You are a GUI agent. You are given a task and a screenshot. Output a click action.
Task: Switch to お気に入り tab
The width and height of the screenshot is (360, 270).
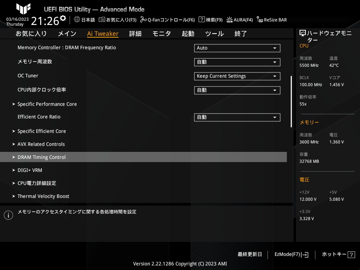(31, 34)
